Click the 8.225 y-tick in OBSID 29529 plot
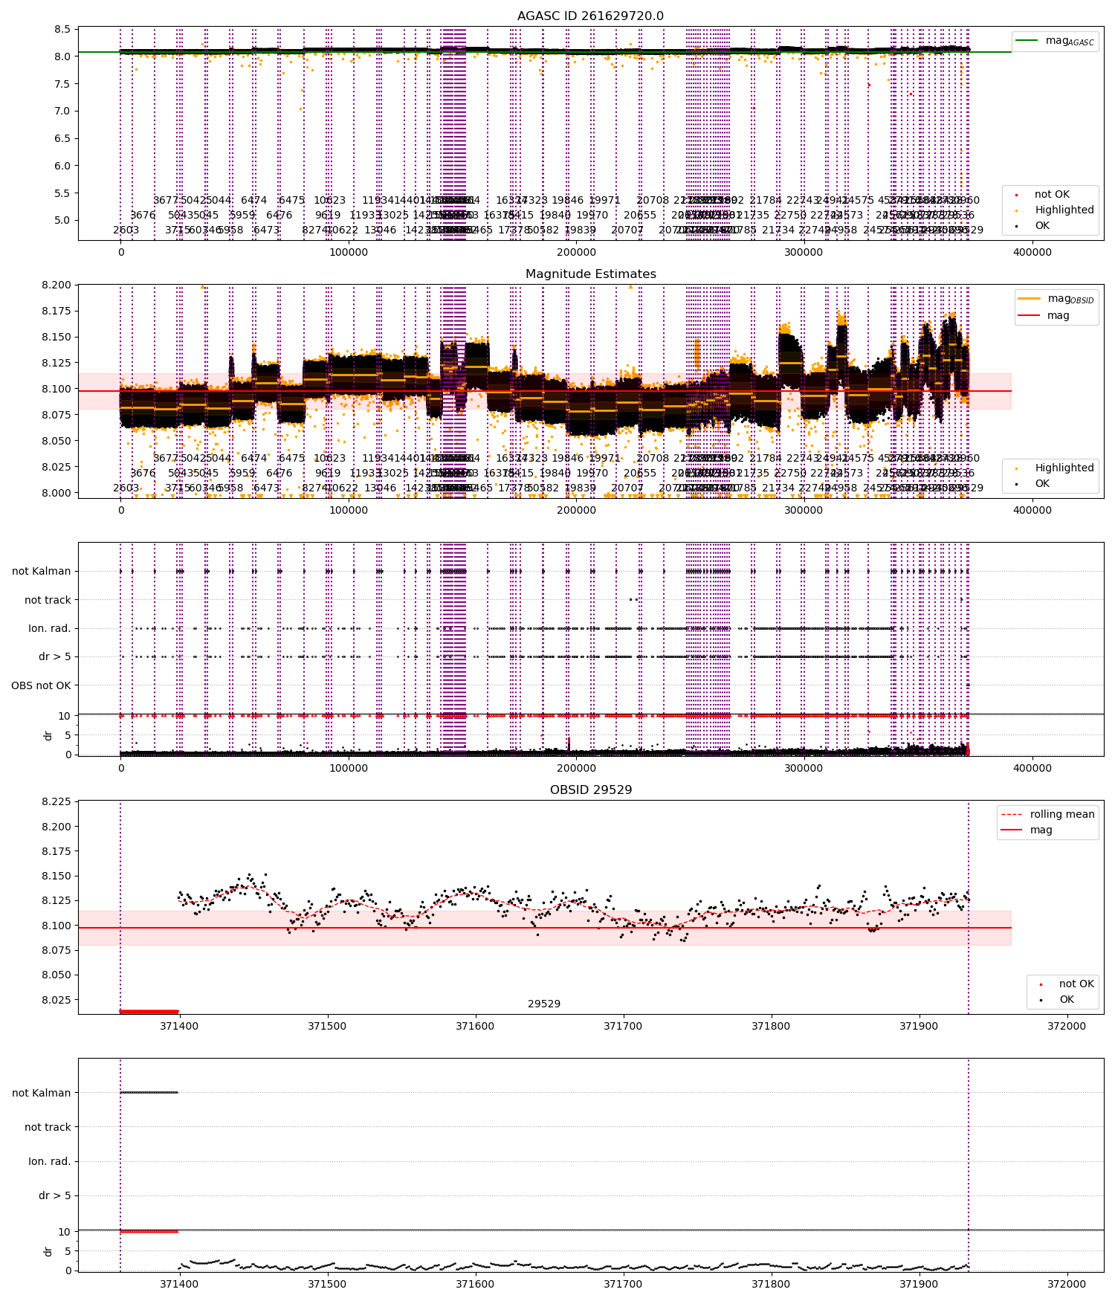This screenshot has height=1301, width=1115. [56, 801]
